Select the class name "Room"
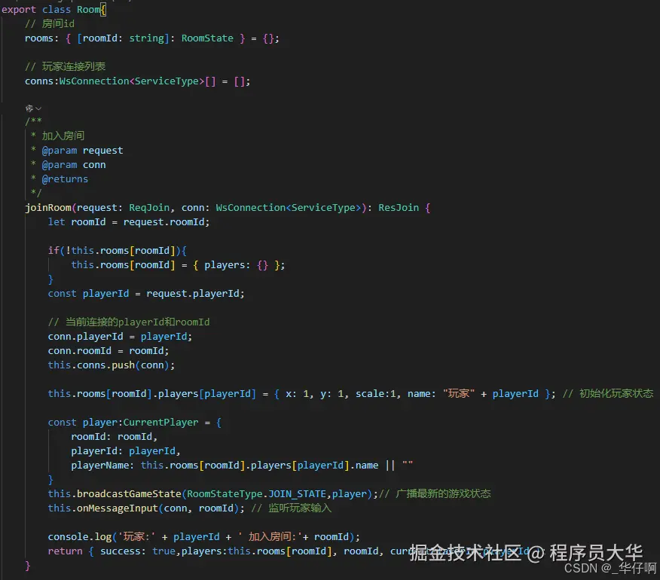This screenshot has width=660, height=580. click(x=88, y=10)
